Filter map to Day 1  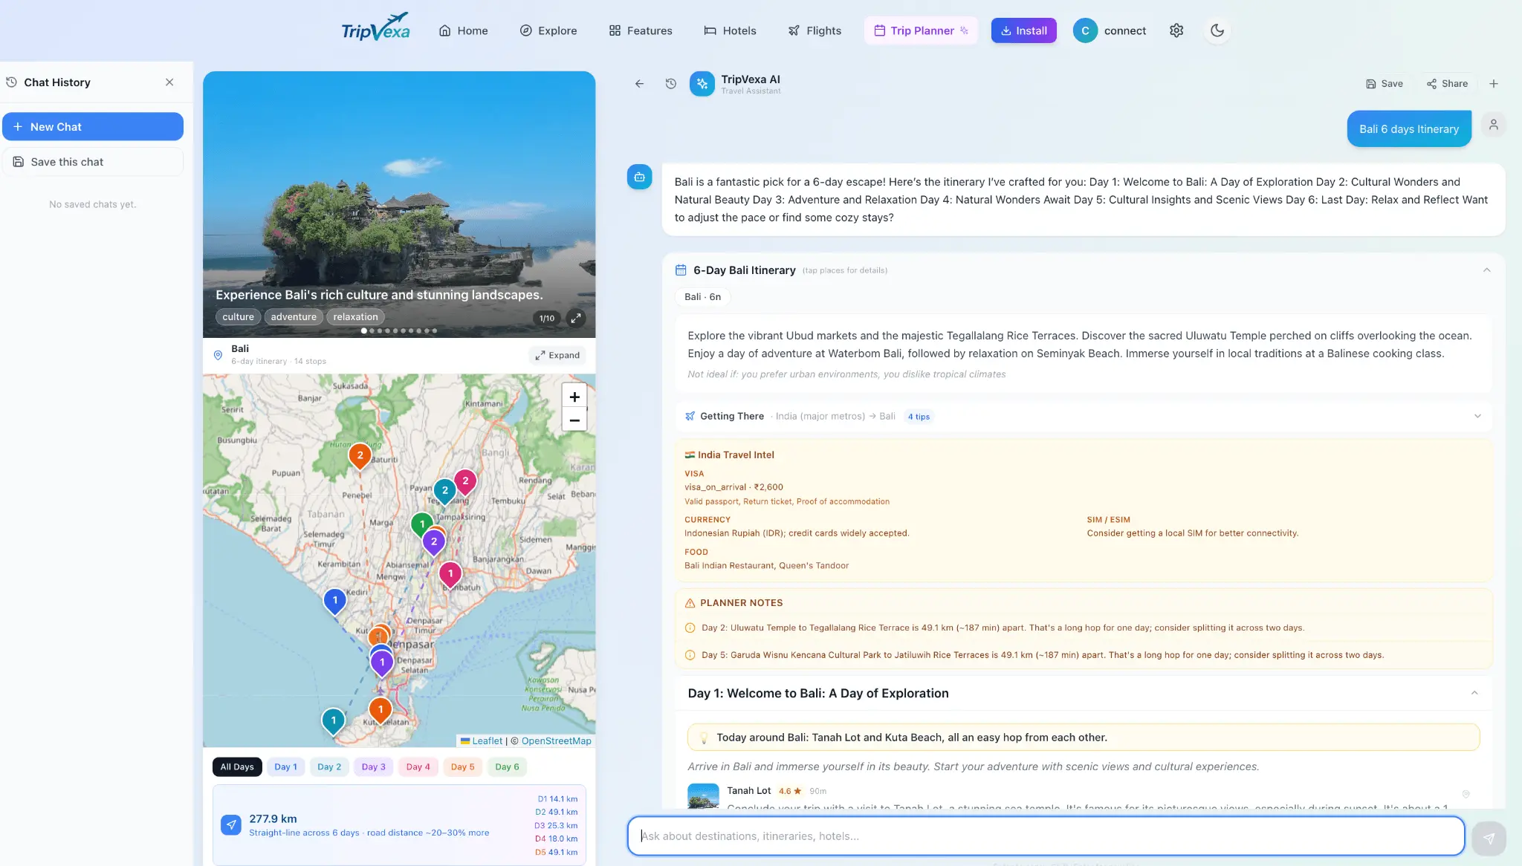(285, 767)
